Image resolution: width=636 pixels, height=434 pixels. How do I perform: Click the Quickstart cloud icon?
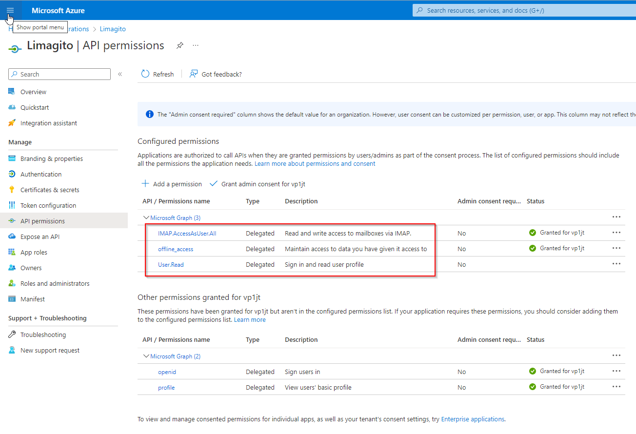coord(12,107)
